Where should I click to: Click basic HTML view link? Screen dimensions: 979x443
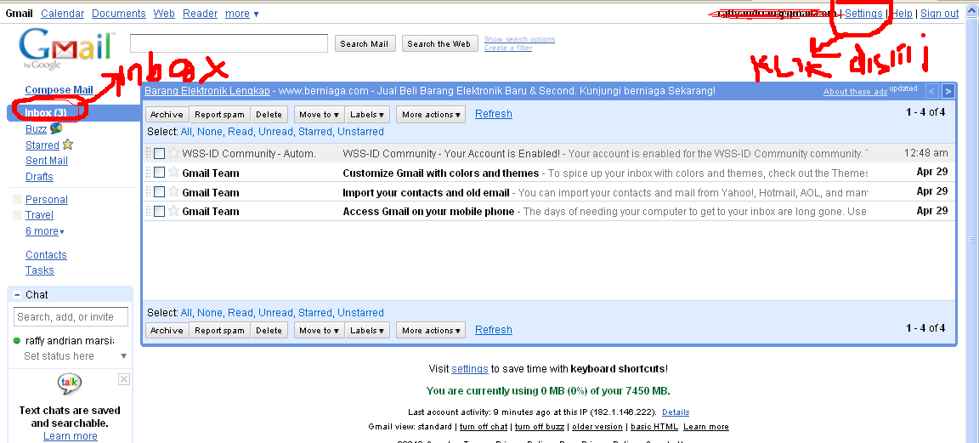(x=654, y=427)
